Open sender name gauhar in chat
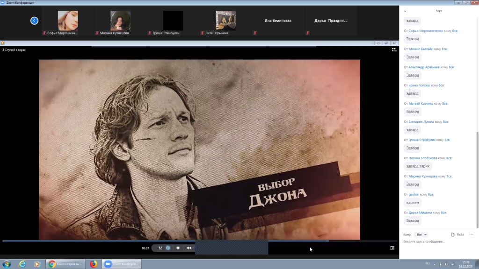The image size is (479, 269). pyautogui.click(x=414, y=195)
